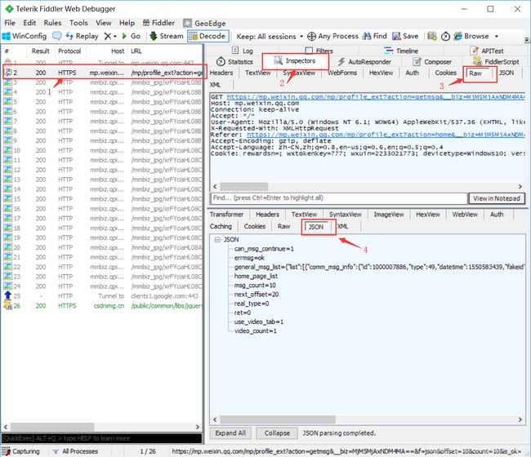The image size is (531, 457).
Task: Select session 26 csdnimg.cn row
Action: (103, 306)
